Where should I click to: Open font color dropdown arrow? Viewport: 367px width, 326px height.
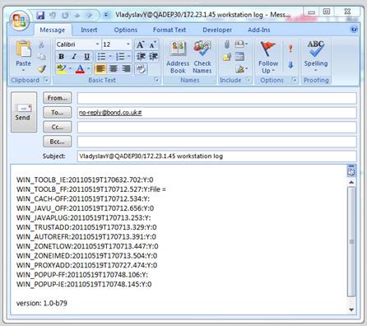(x=89, y=68)
